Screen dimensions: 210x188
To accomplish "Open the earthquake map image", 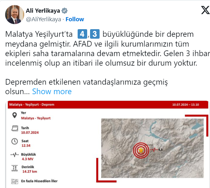I will (152, 148).
